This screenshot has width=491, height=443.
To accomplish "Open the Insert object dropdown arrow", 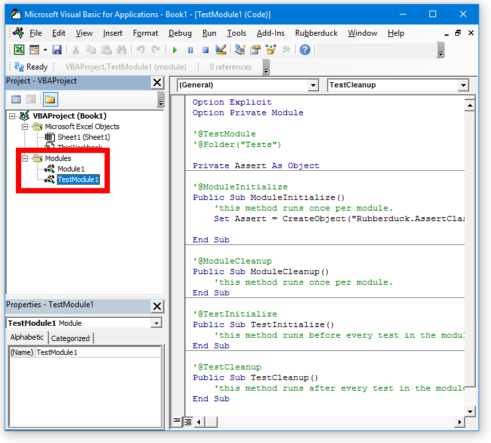I will [45, 50].
